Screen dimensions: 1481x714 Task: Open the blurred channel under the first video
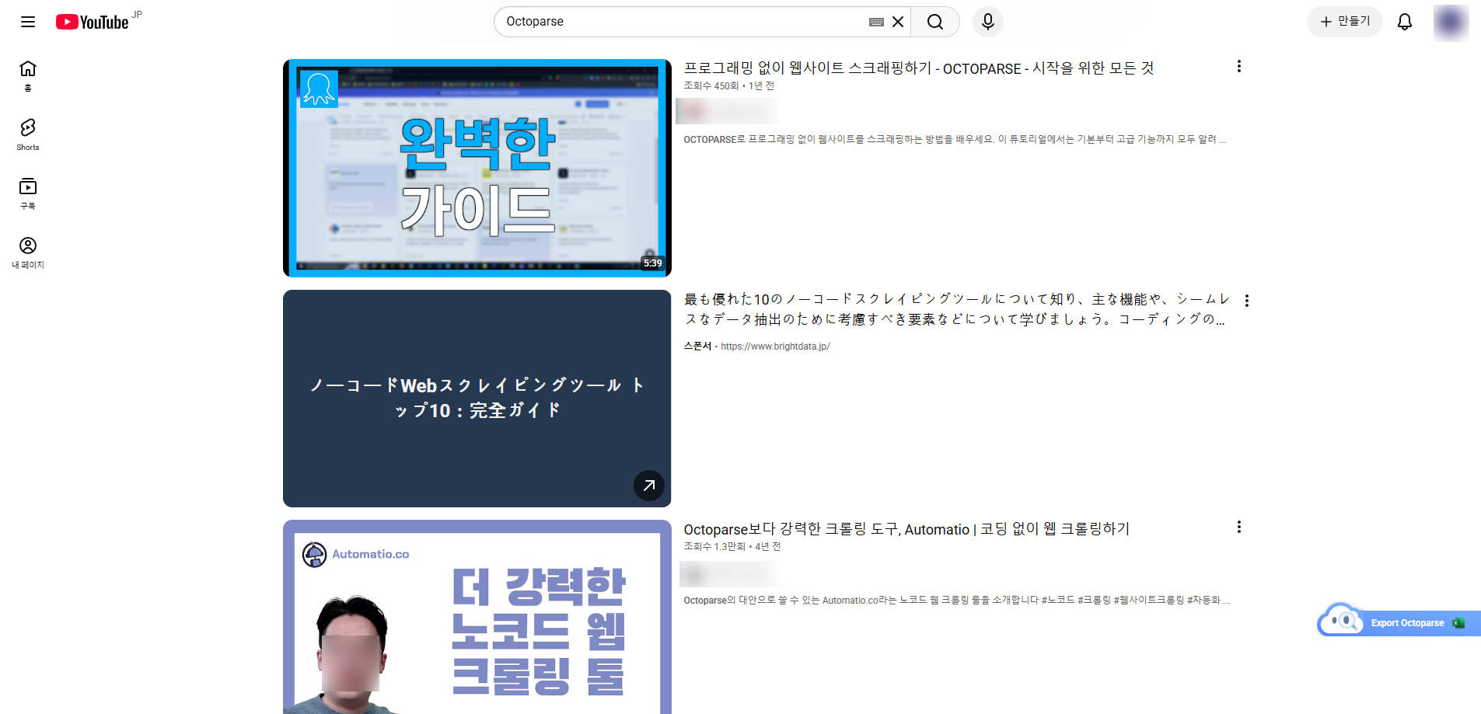727,111
